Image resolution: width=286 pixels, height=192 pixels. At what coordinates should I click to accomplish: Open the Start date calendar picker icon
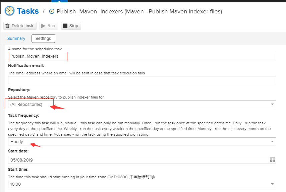click(272, 160)
